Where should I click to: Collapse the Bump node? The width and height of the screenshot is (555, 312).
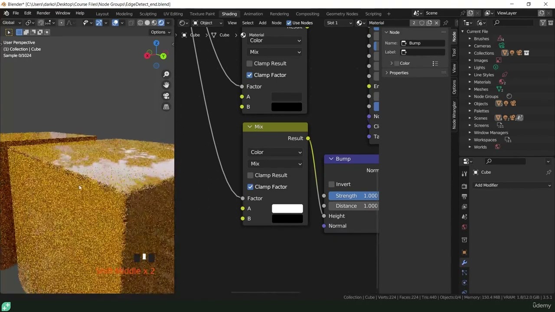pyautogui.click(x=331, y=159)
